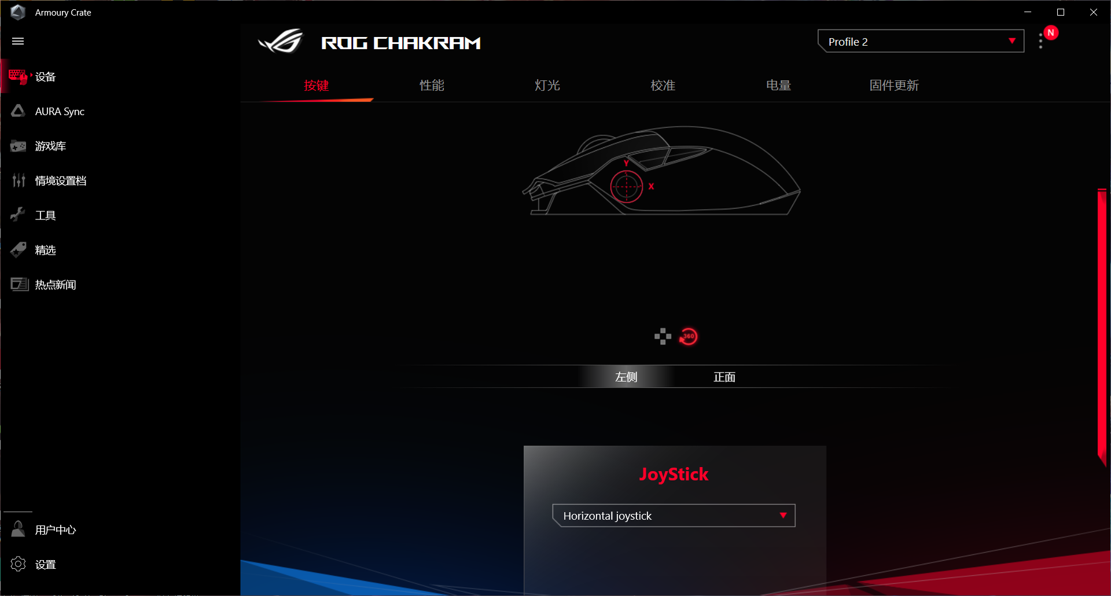Go to 游戏库 game library

[50, 146]
